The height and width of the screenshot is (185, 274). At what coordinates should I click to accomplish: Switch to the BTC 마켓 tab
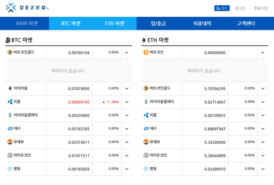coord(71,23)
